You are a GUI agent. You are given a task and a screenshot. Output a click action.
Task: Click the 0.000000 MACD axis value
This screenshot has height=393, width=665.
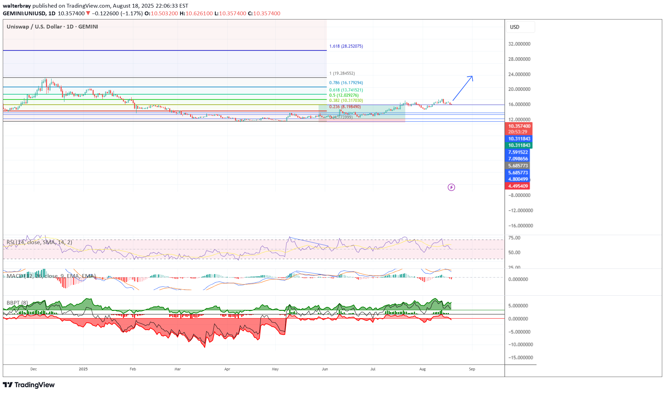tap(518, 279)
